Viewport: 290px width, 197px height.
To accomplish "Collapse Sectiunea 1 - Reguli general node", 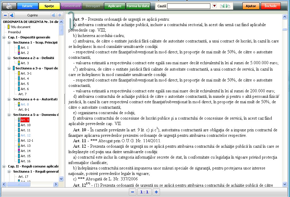I will pyautogui.click(x=9, y=172).
